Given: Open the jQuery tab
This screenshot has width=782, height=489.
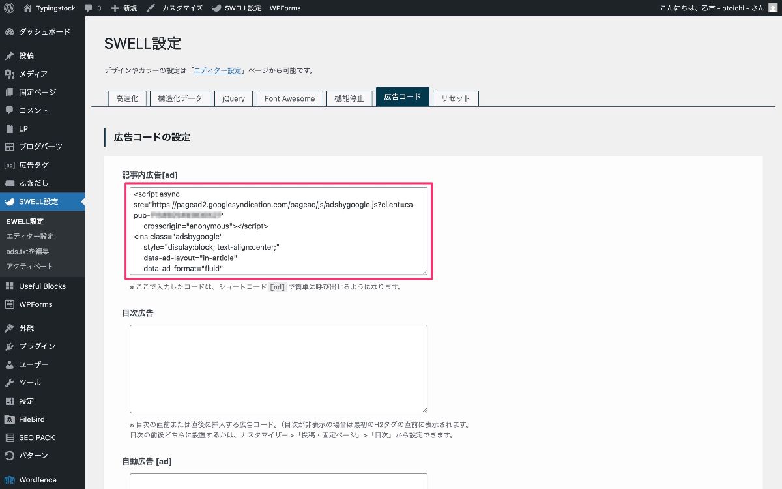Looking at the screenshot, I should click(233, 98).
